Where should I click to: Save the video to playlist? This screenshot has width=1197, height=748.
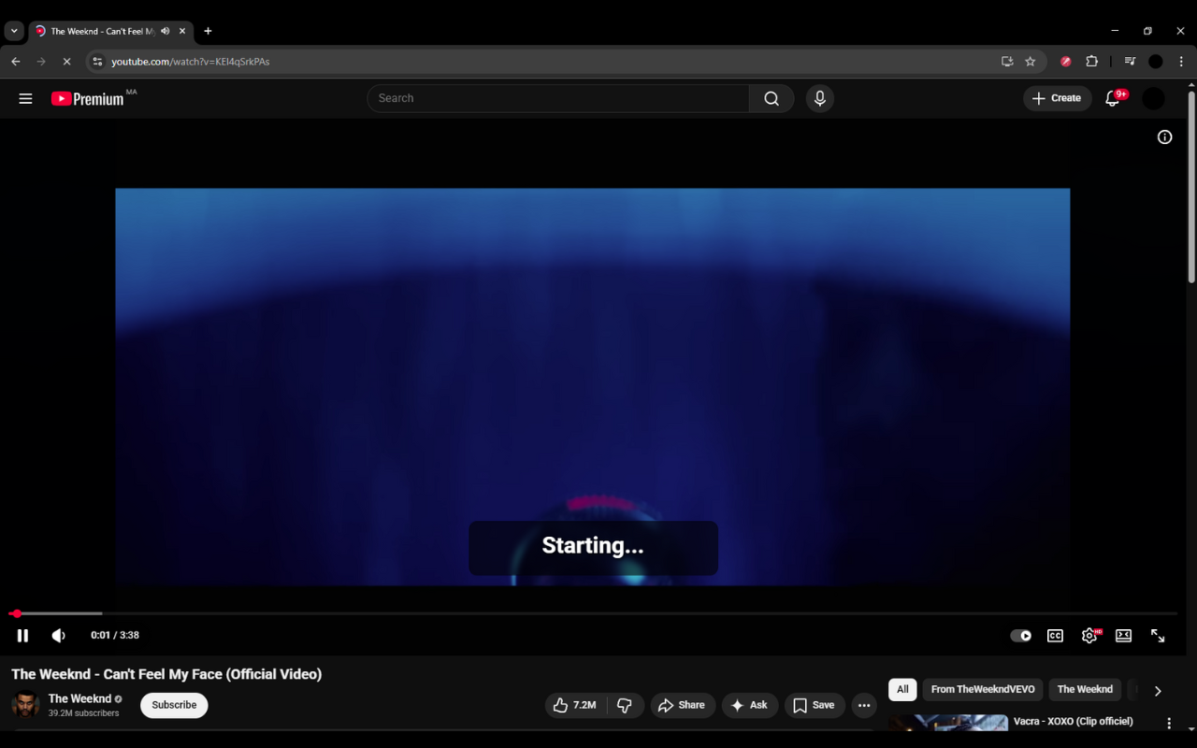[815, 705]
